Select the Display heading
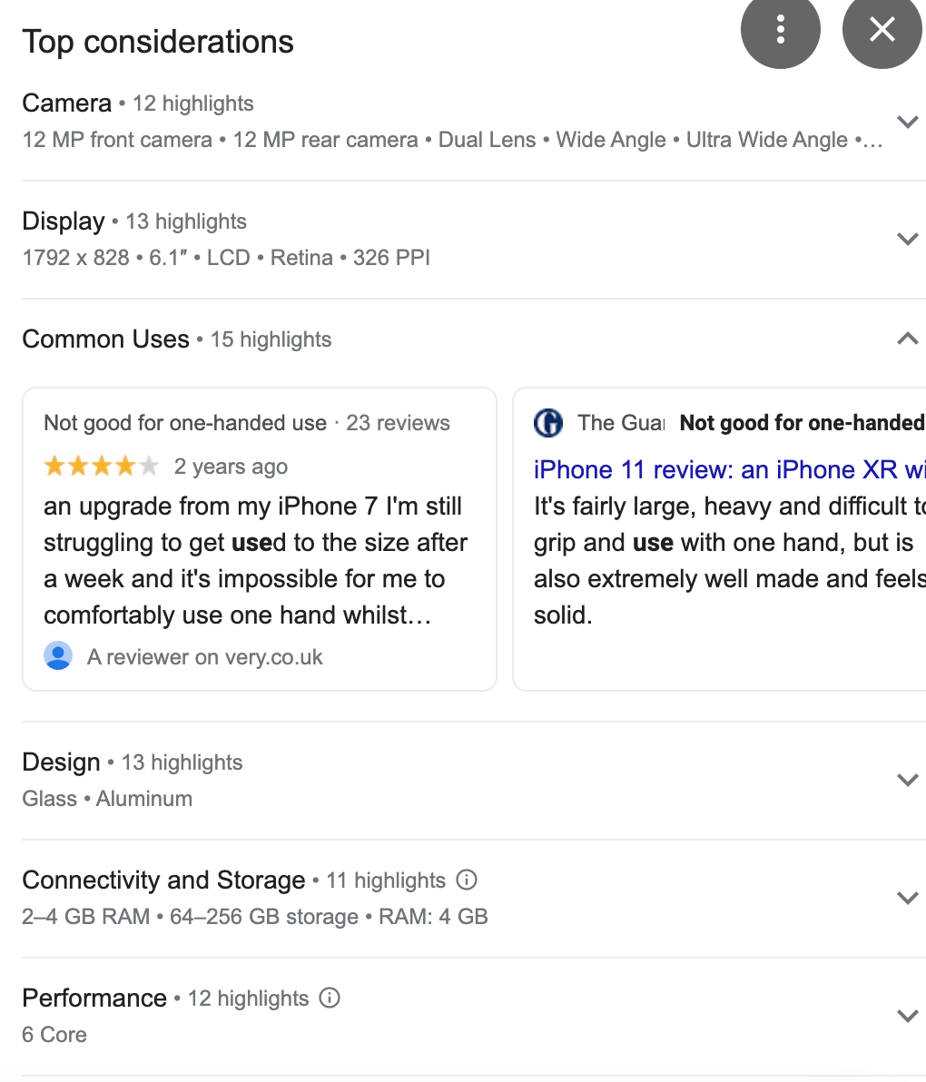Image resolution: width=926 pixels, height=1082 pixels. tap(64, 221)
